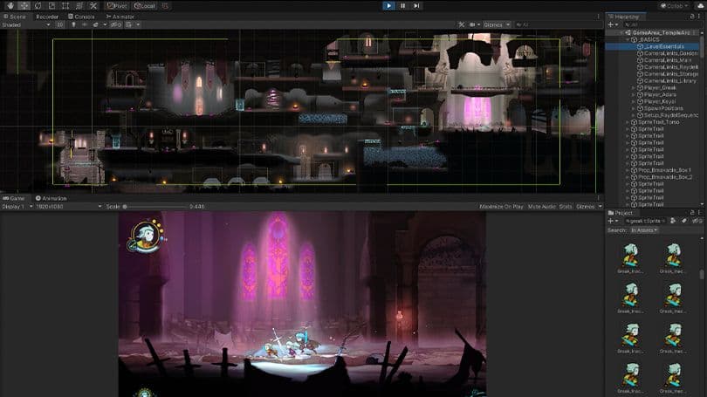Image resolution: width=707 pixels, height=397 pixels.
Task: Select the _LevelEssentials object in Hierarchy
Action: pyautogui.click(x=663, y=47)
